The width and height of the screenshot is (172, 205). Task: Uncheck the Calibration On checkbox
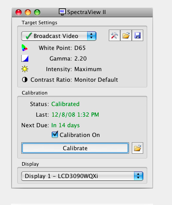click(55, 134)
